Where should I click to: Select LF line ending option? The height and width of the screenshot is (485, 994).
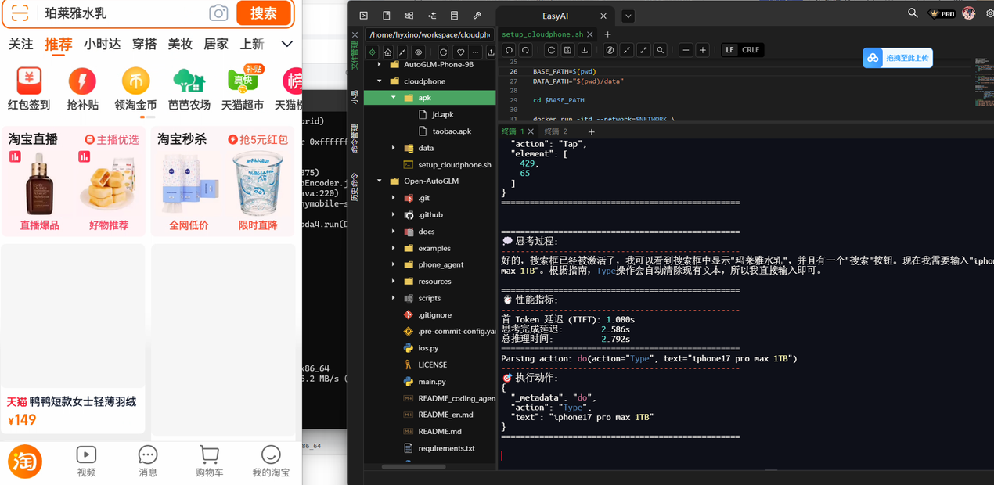click(x=729, y=50)
